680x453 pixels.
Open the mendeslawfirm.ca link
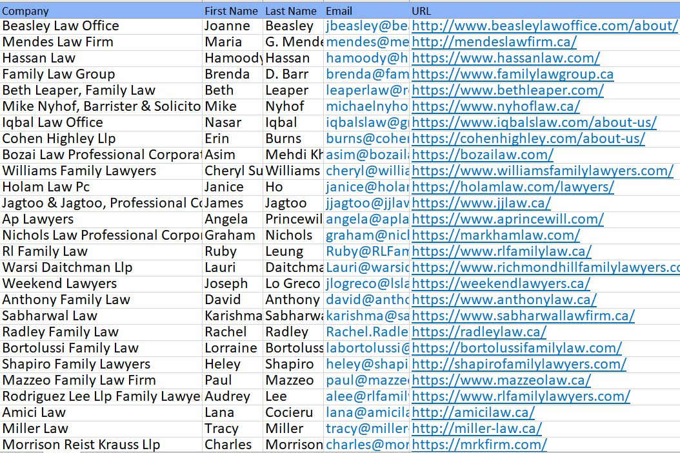[x=494, y=42]
